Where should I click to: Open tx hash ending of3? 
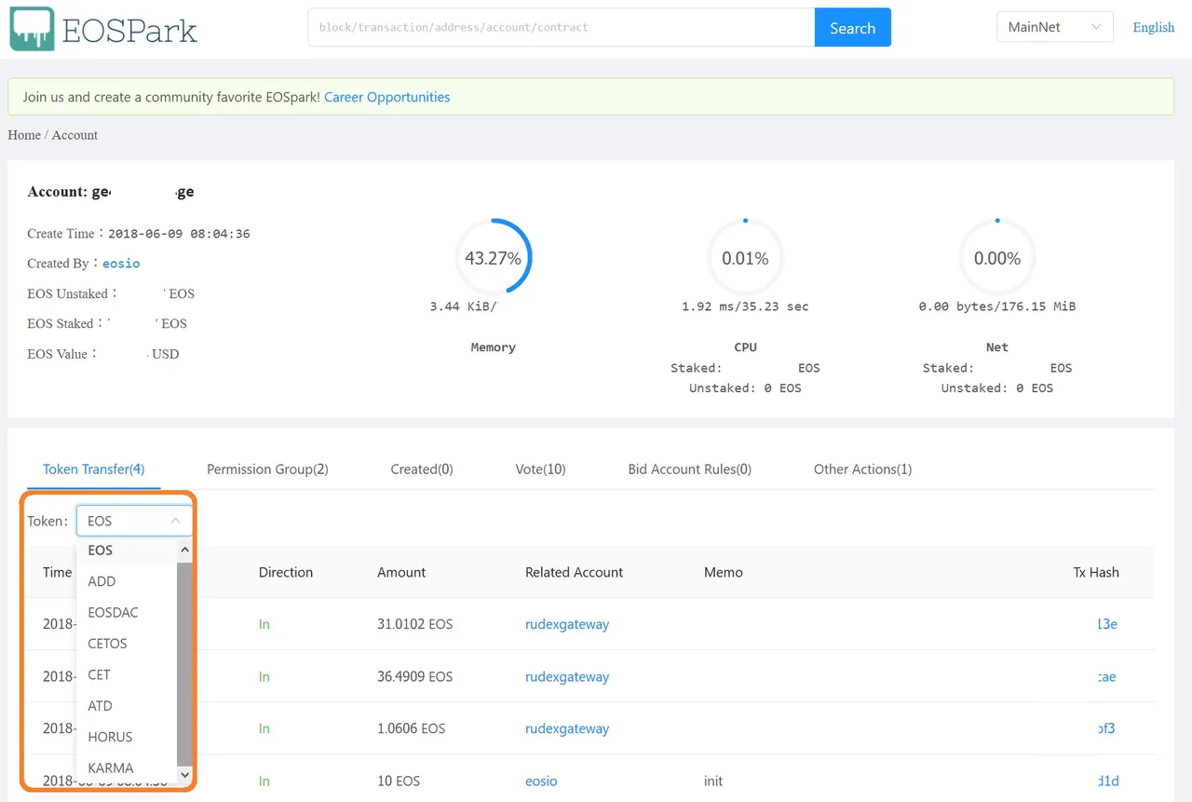tap(1106, 728)
